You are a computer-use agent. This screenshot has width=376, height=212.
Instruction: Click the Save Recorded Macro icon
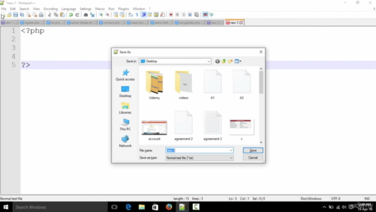coord(197,15)
